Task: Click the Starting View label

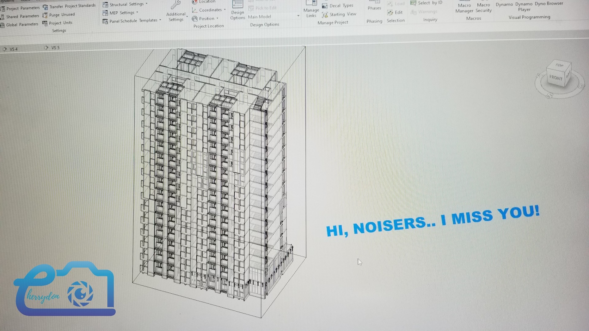Action: (x=343, y=14)
